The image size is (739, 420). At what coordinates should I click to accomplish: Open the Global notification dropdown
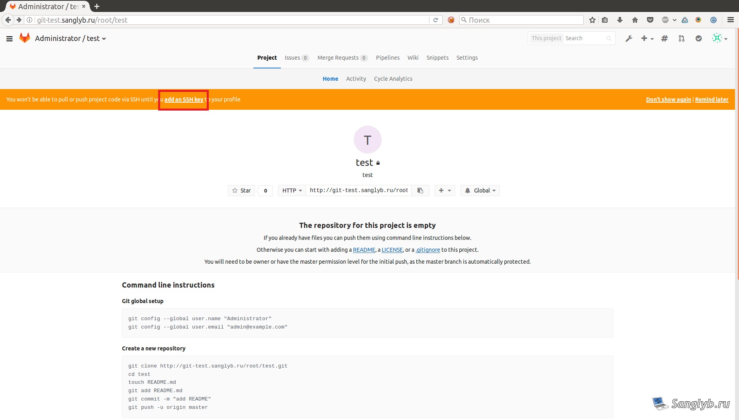480,191
